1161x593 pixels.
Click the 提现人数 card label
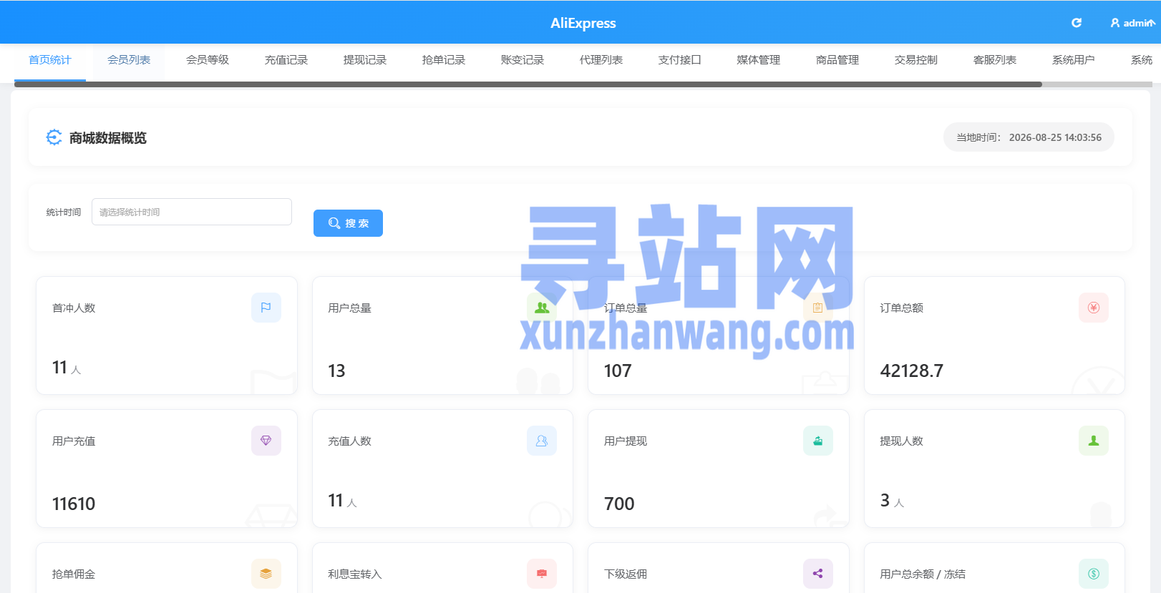click(x=901, y=441)
